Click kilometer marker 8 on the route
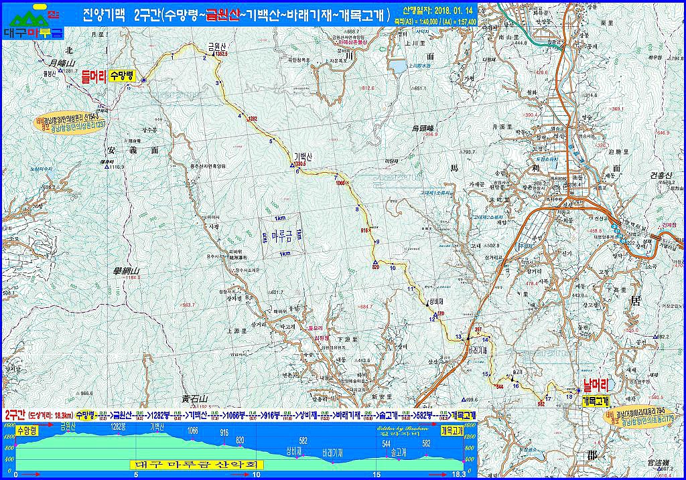 point(357,210)
